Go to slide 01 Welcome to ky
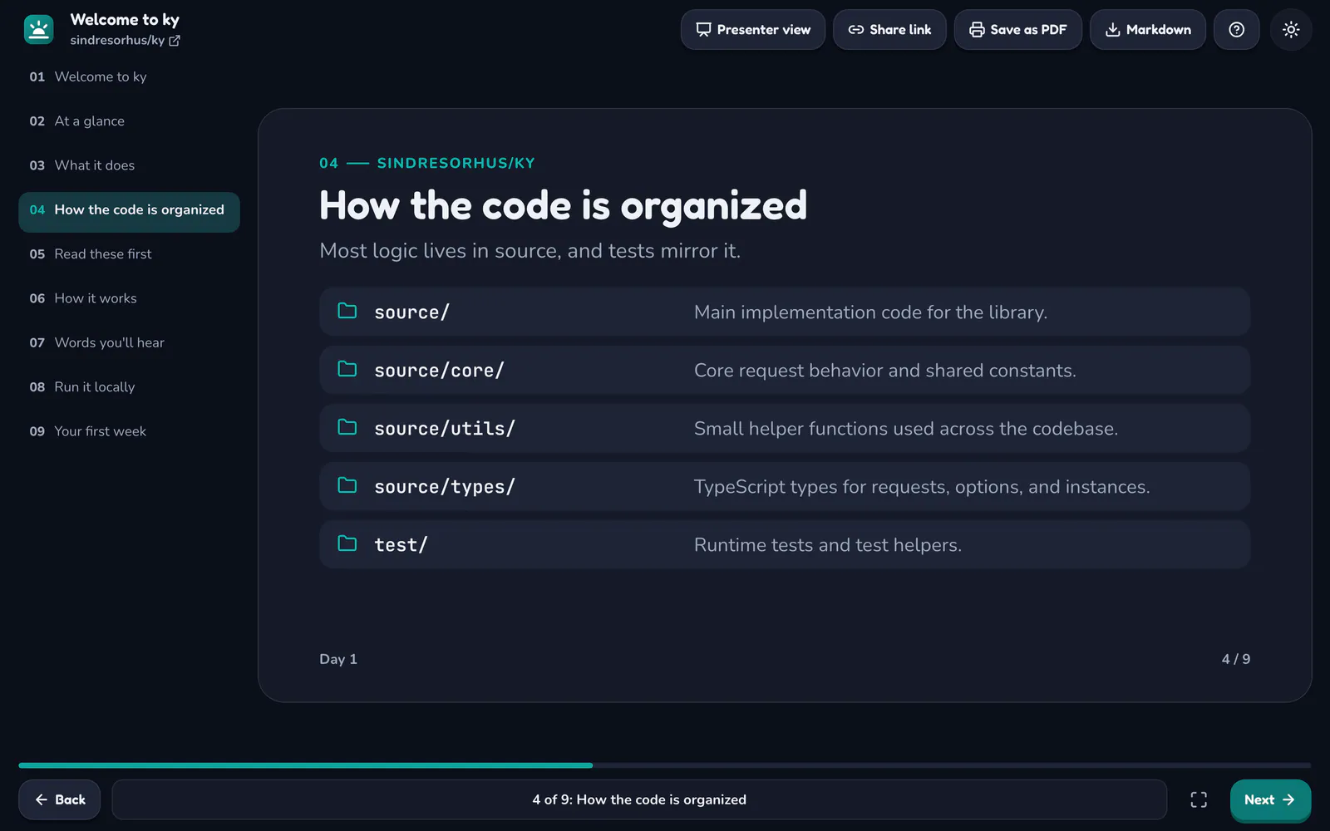 pos(129,76)
